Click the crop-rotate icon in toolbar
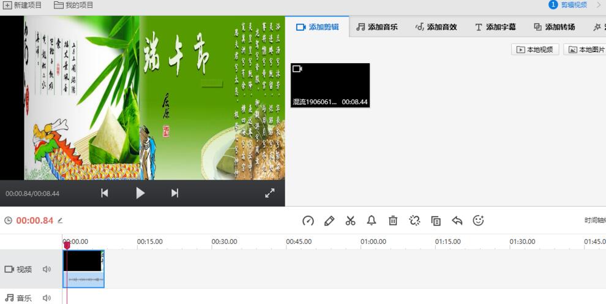Viewport: 606px width, 304px height. click(414, 221)
